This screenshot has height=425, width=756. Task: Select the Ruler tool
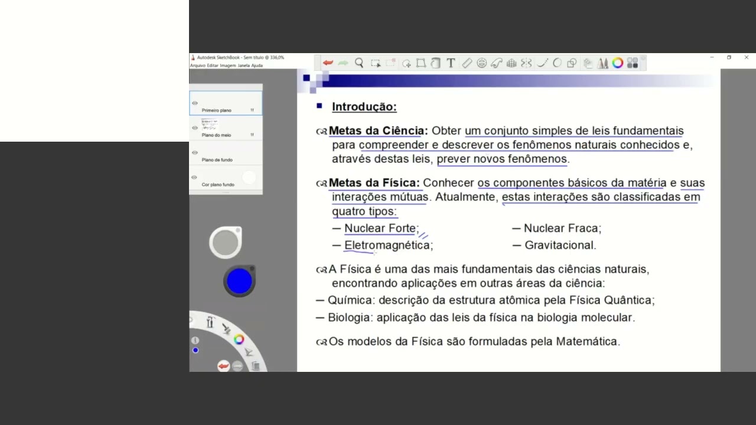tap(467, 63)
